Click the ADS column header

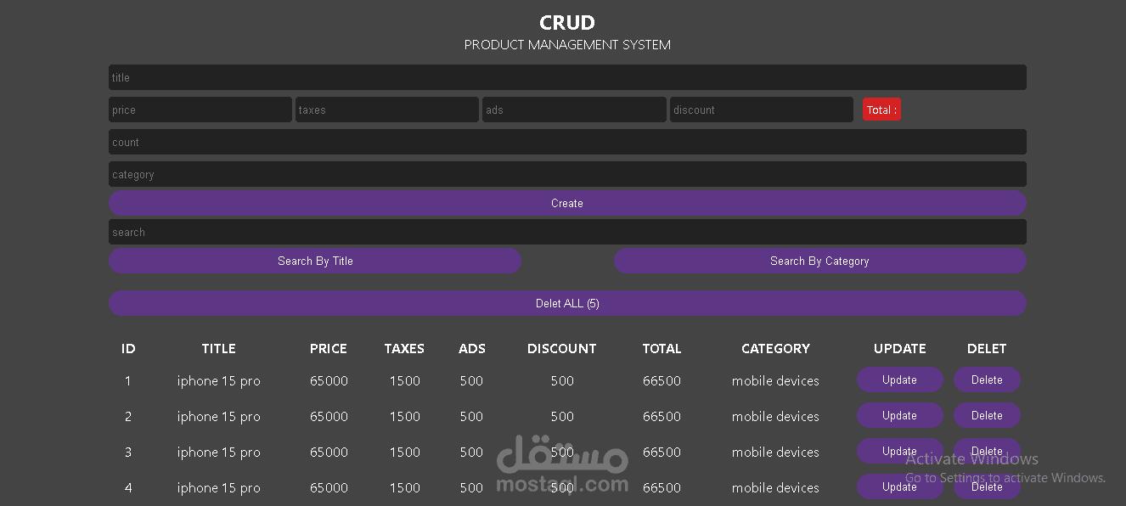click(472, 348)
